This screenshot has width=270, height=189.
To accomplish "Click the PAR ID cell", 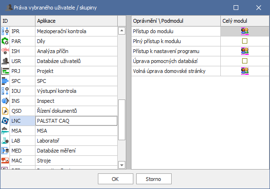I will [22, 41].
